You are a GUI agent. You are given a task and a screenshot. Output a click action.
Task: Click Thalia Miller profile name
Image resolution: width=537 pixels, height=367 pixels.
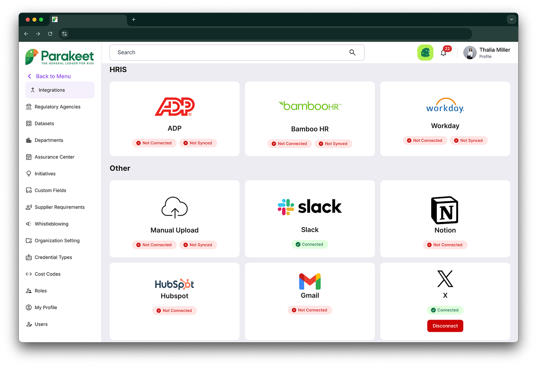pyautogui.click(x=495, y=50)
